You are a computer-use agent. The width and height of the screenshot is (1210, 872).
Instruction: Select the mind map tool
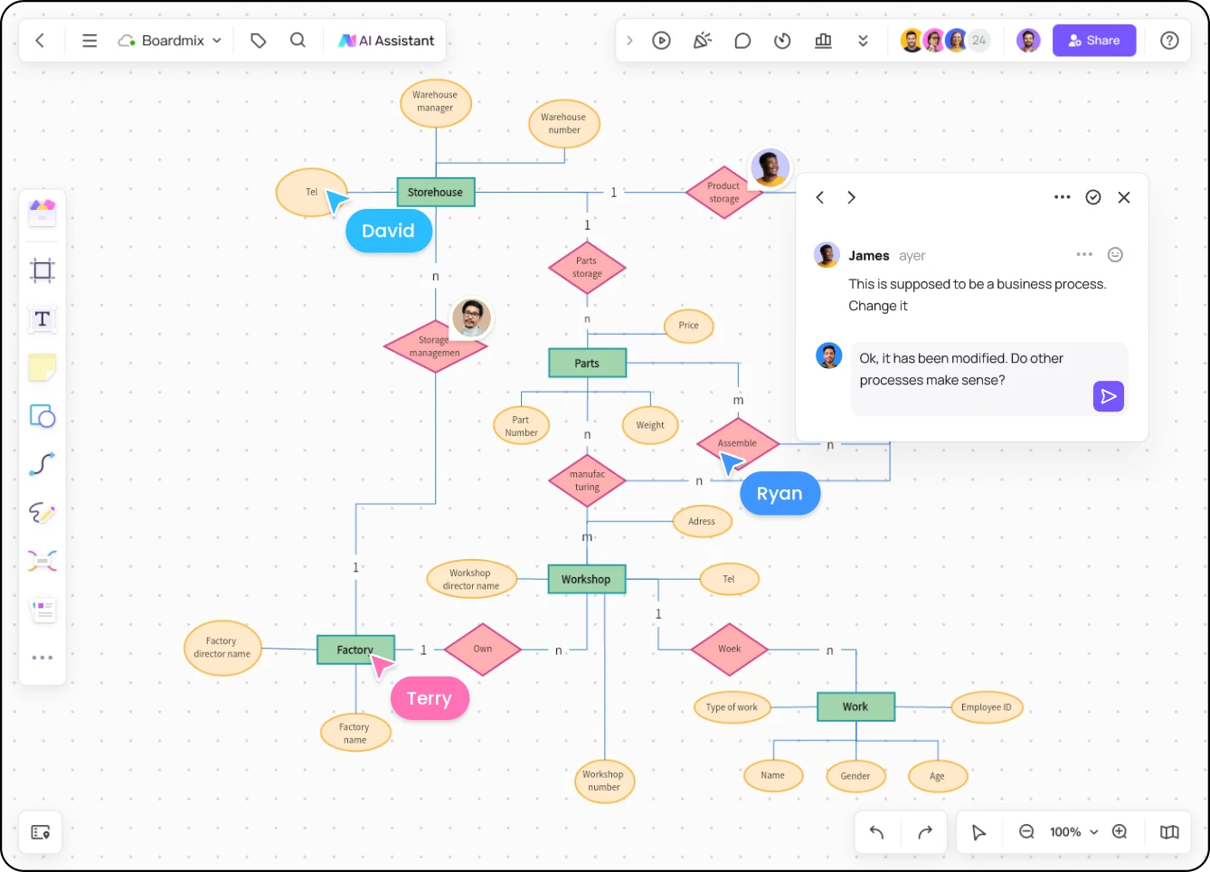point(43,561)
